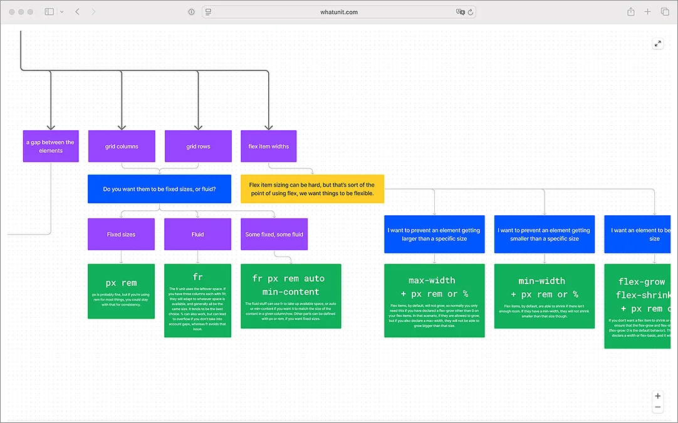Image resolution: width=678 pixels, height=423 pixels.
Task: Go forward with the forward arrow
Action: click(93, 12)
